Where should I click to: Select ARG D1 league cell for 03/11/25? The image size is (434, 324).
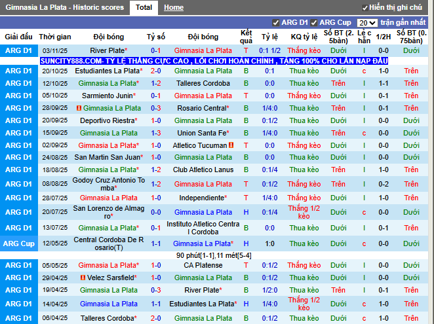(19, 50)
